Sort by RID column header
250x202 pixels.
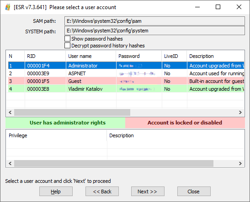45,56
